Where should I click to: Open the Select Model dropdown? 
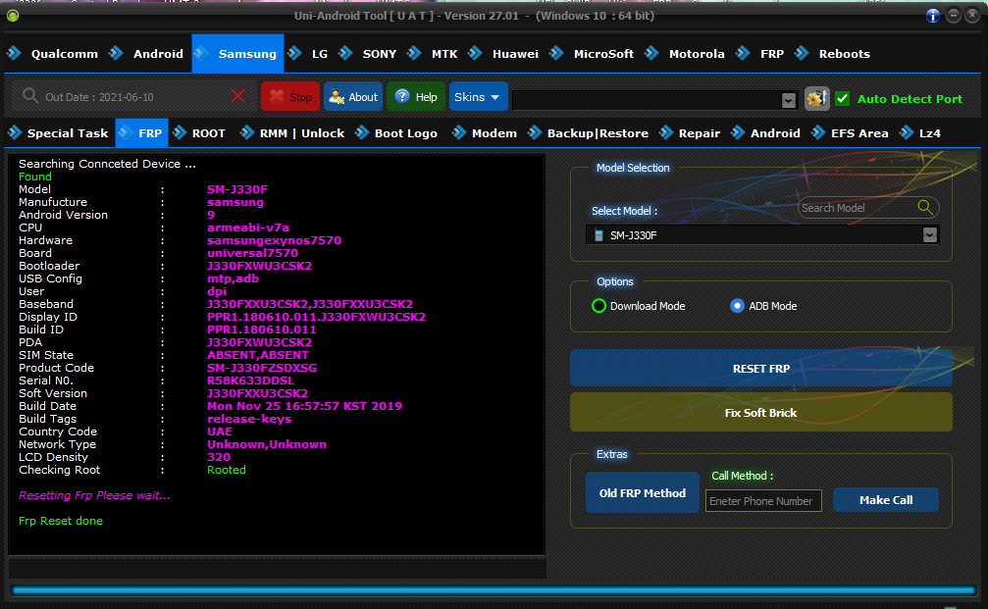[x=928, y=235]
